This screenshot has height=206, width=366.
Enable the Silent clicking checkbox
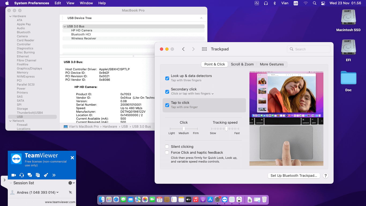tap(167, 146)
